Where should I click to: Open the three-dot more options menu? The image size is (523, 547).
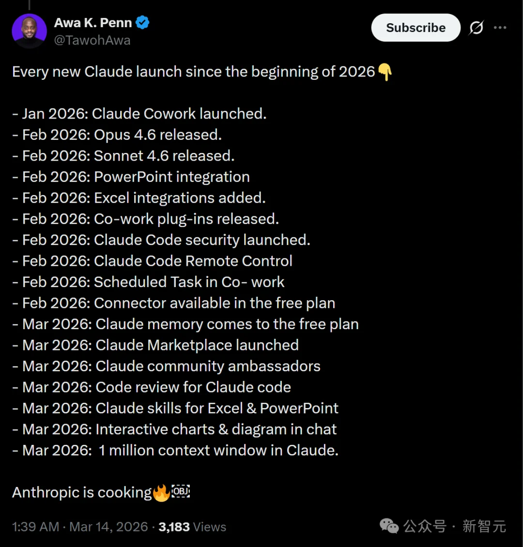(500, 28)
